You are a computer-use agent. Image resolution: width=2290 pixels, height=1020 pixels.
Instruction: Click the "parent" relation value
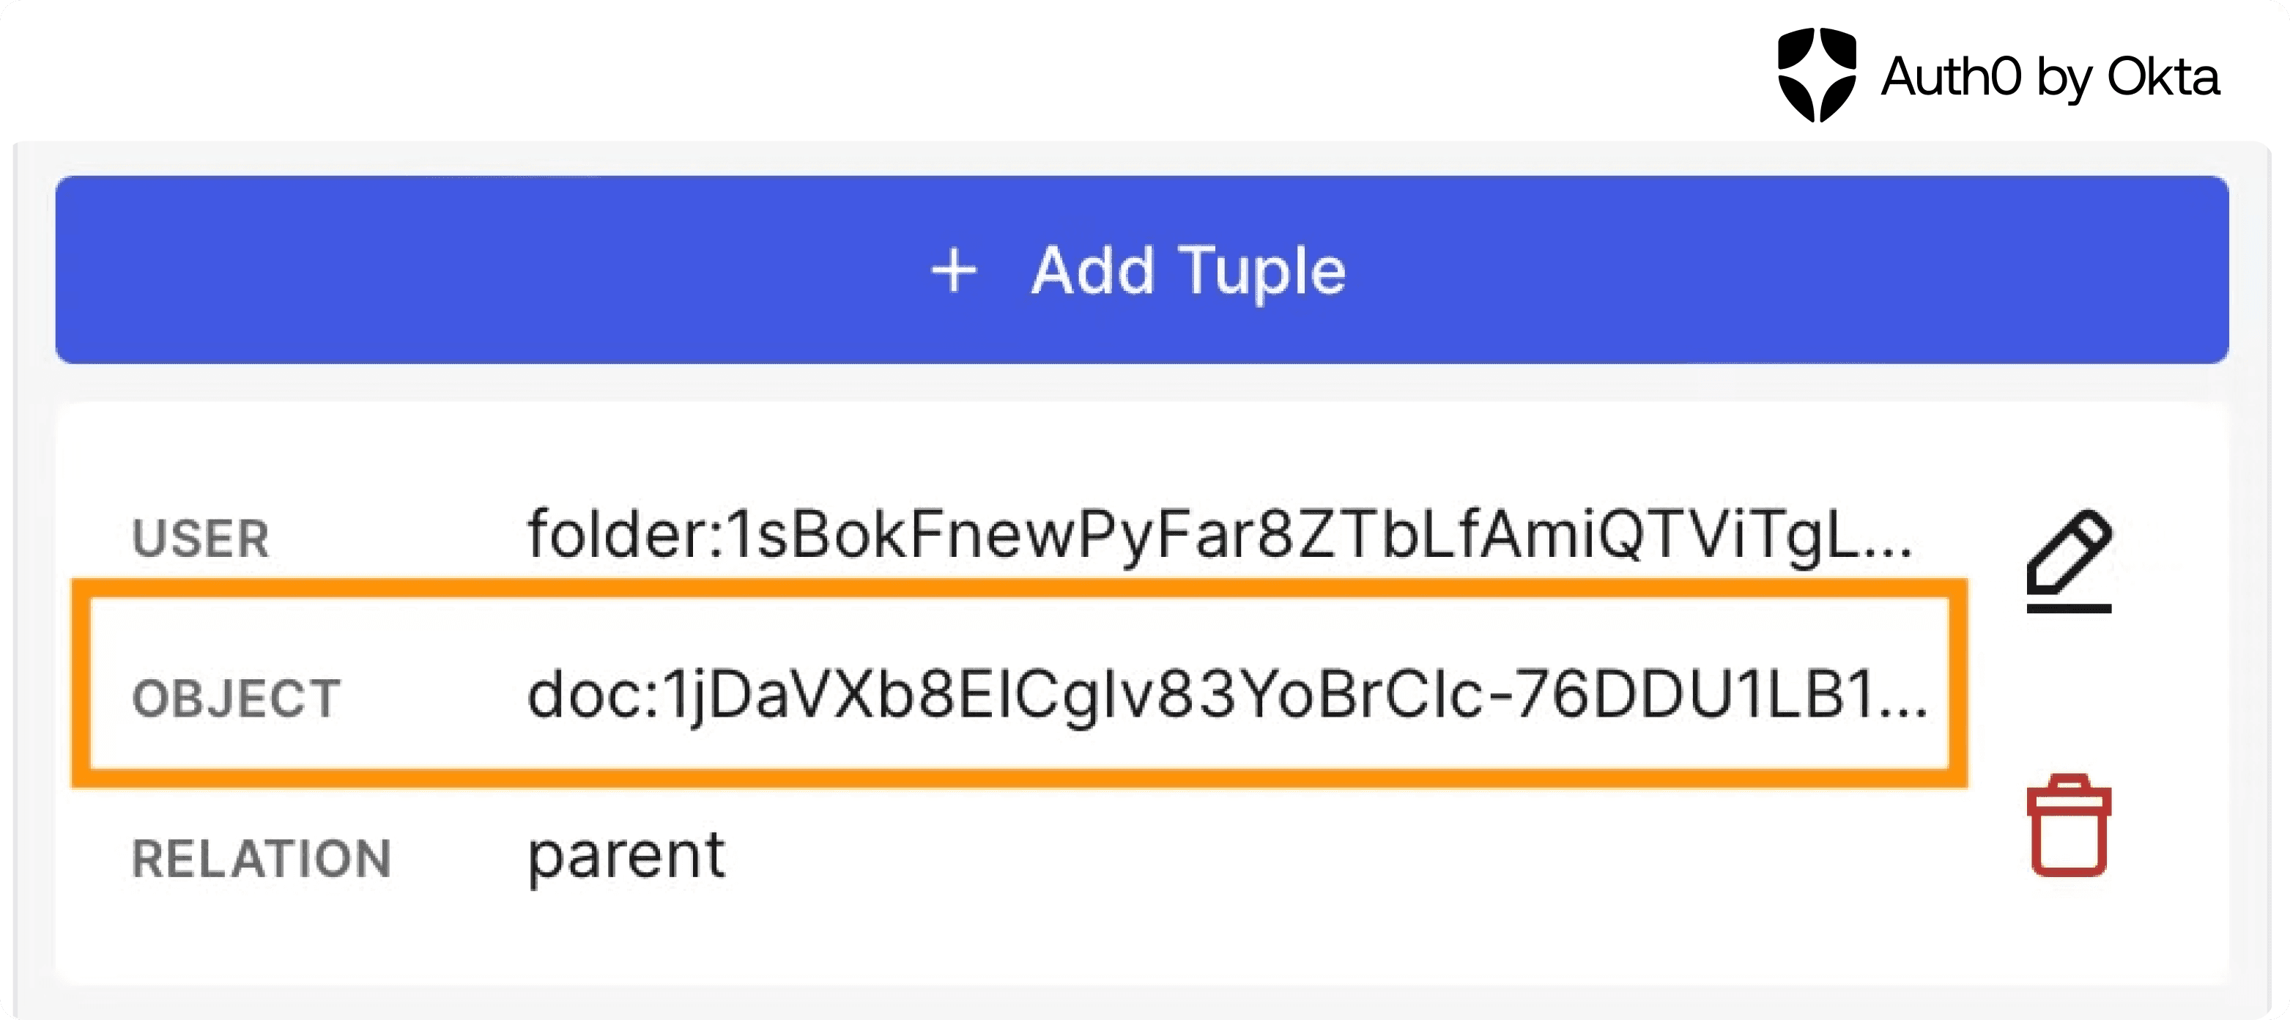[626, 855]
